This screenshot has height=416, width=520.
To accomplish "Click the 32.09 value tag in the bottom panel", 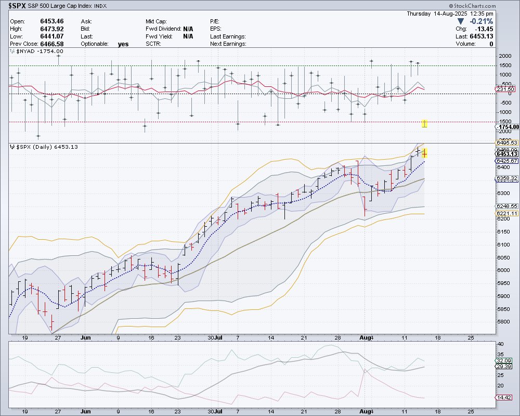I will click(504, 360).
